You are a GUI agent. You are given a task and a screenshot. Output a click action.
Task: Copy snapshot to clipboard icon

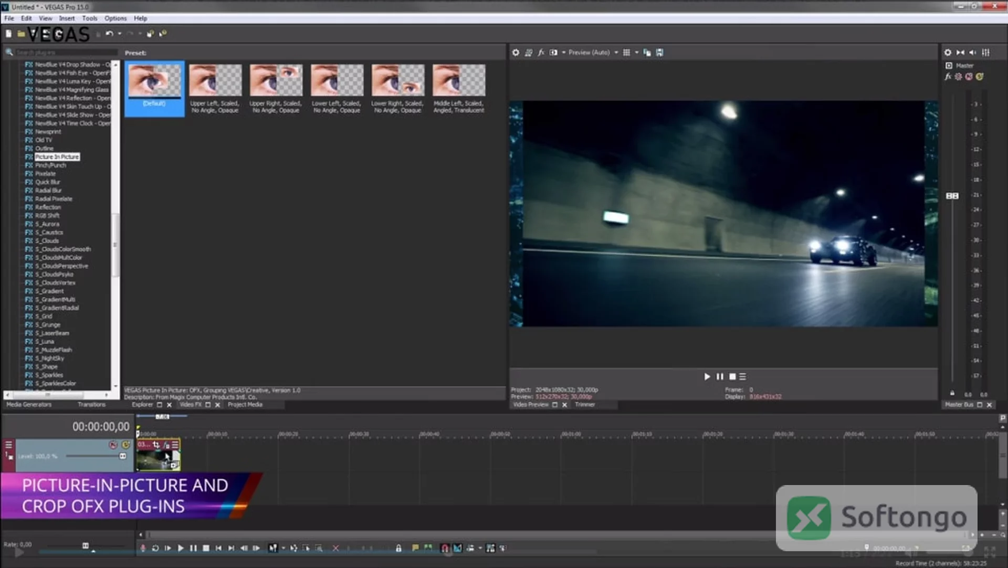(647, 52)
